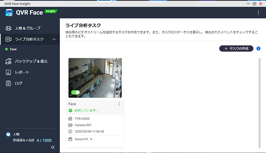
Task: Click the blue info icon beside タスクの作成
Action: pos(258,49)
